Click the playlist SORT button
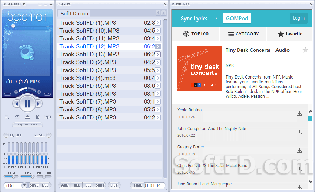Image resolution: width=315 pixels, height=192 pixels. click(x=100, y=185)
